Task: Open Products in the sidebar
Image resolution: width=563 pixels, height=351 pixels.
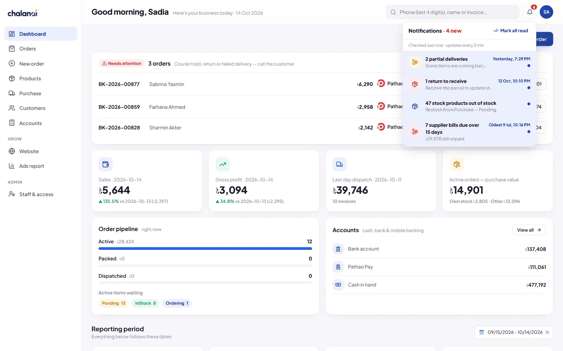Action: tap(41, 79)
